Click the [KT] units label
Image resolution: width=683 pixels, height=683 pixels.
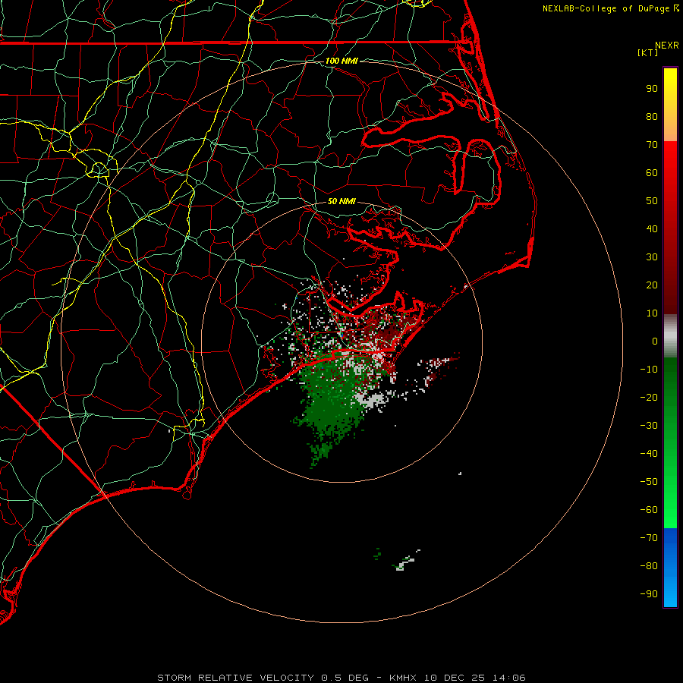[x=647, y=52]
